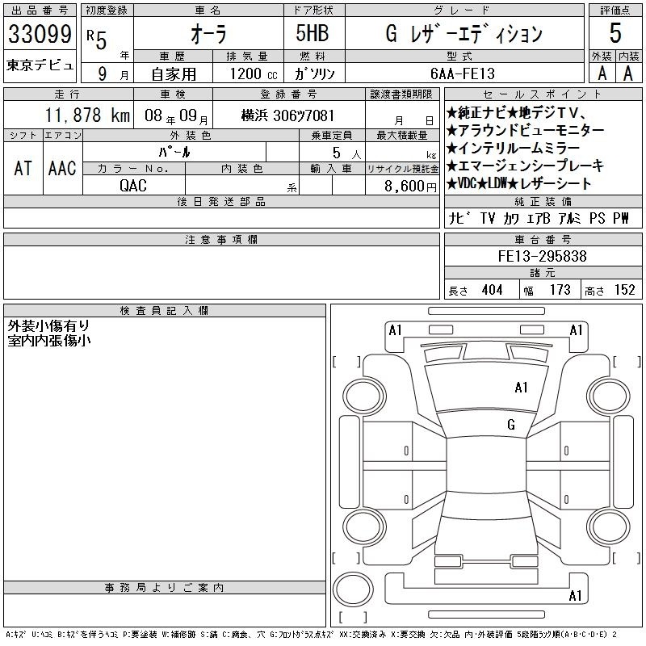Click the 注意事項欄 notes area
646x646 pixels.
coord(221,272)
